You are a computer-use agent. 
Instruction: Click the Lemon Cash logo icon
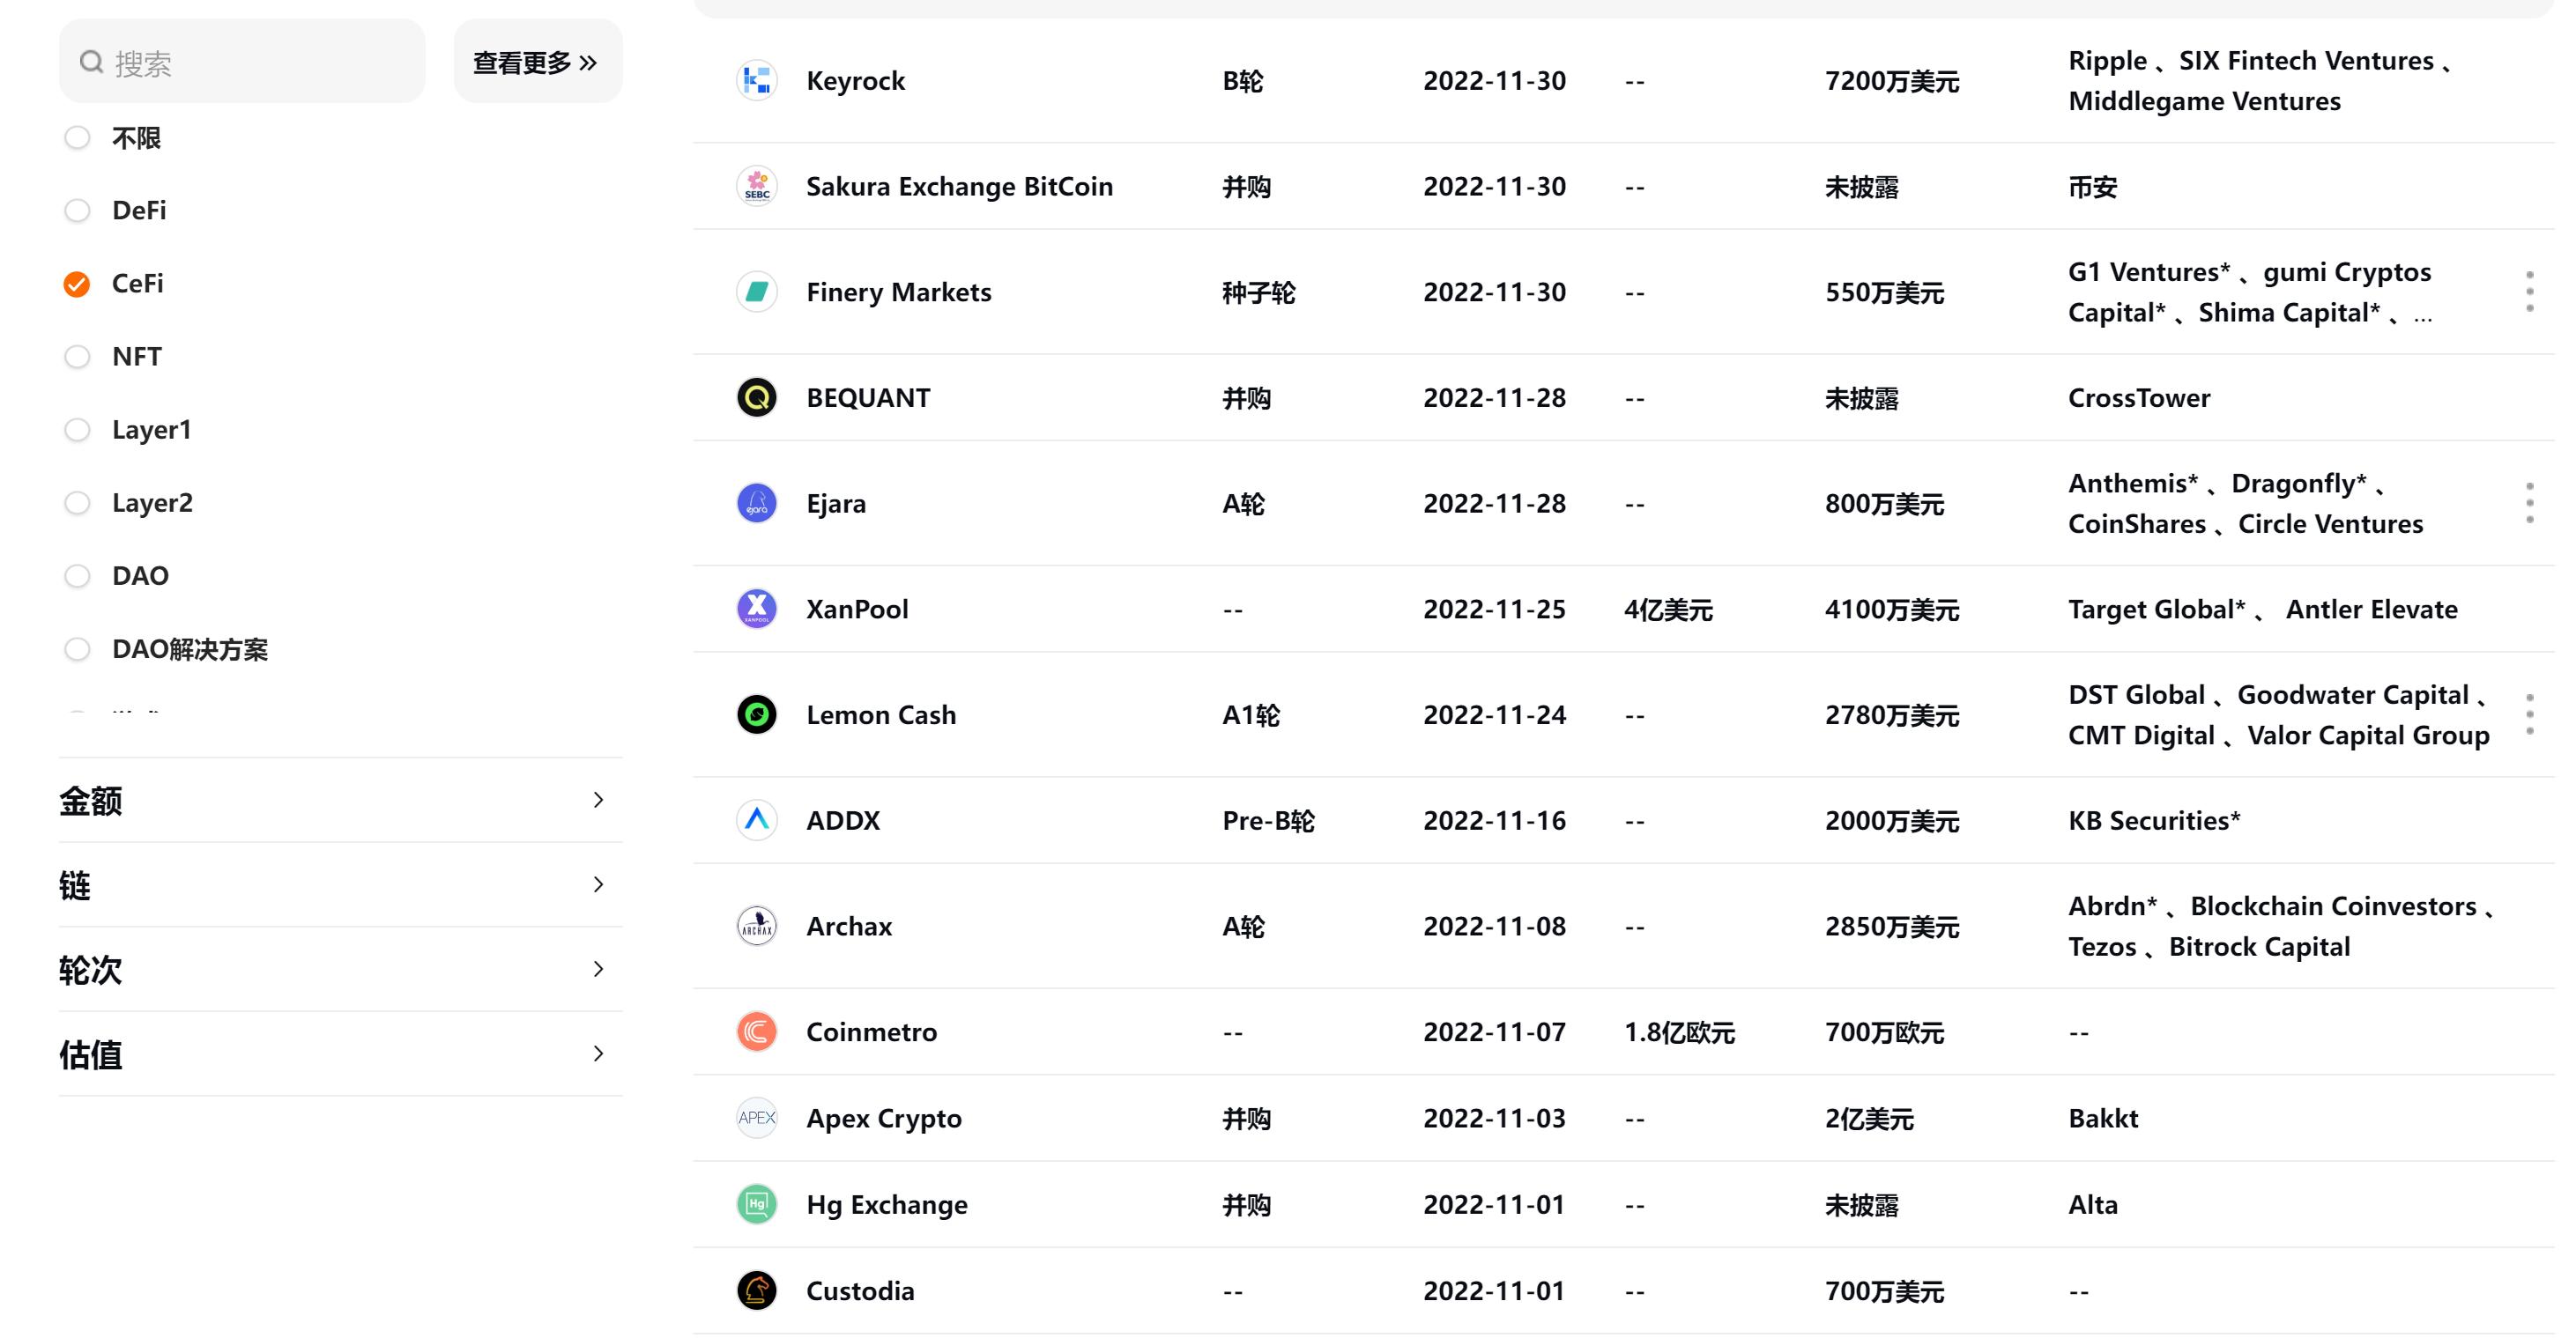point(757,714)
